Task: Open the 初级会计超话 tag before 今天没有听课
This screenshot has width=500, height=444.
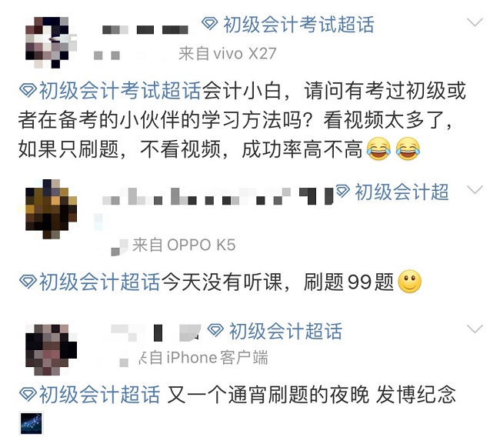Action: (99, 282)
